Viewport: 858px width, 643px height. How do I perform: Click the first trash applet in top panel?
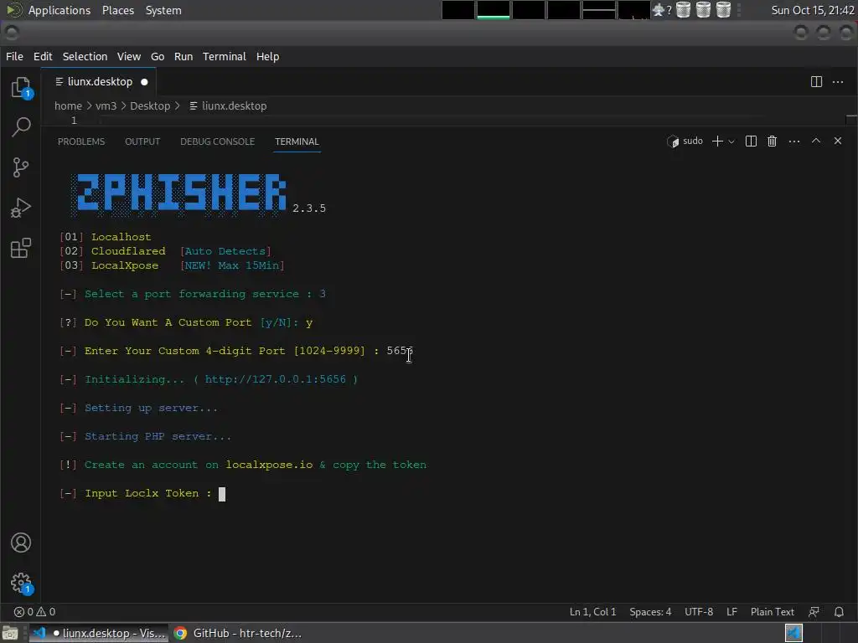(683, 10)
